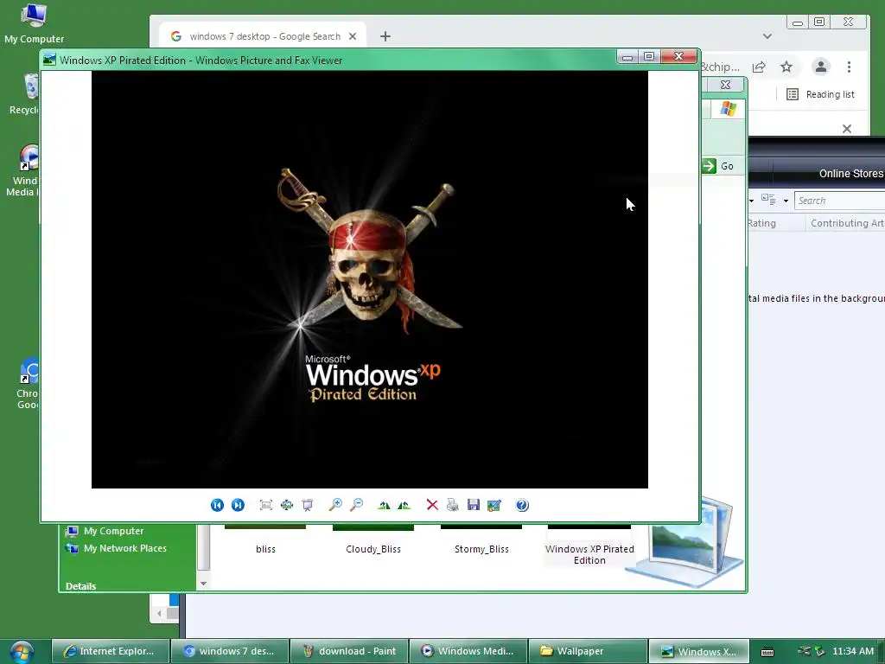The width and height of the screenshot is (885, 664).
Task: Select the Best Fit view icon
Action: point(266,505)
